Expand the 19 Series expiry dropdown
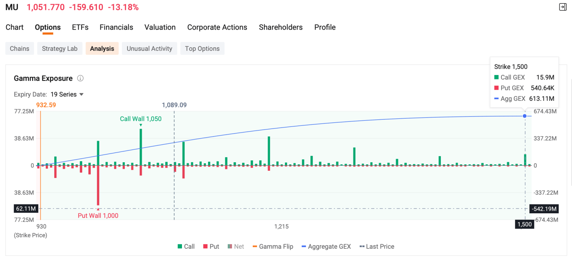This screenshot has width=572, height=258. [67, 94]
